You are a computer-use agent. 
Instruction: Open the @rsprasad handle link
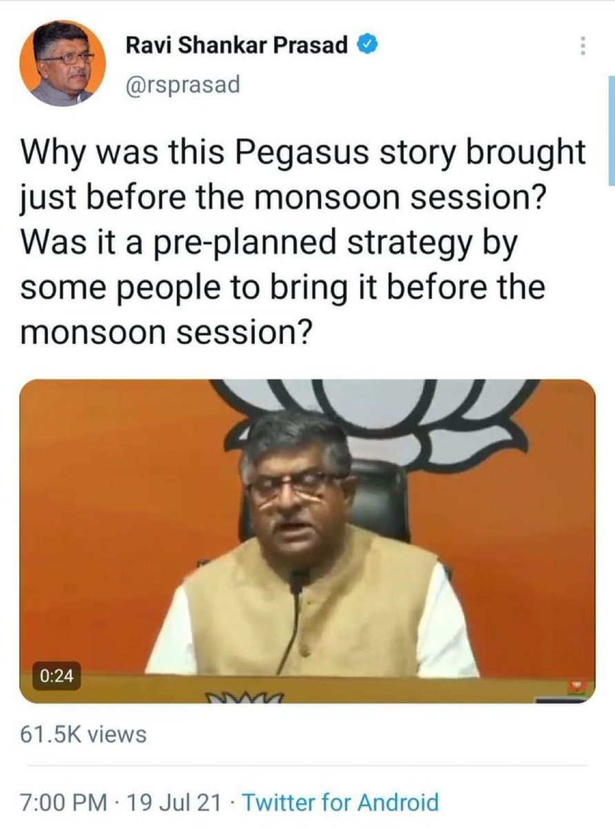(x=183, y=86)
